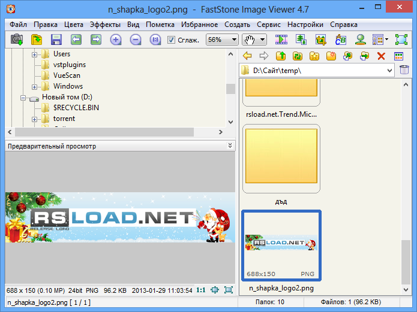Expand the torrent folder node
417x312 pixels.
pyautogui.click(x=34, y=119)
